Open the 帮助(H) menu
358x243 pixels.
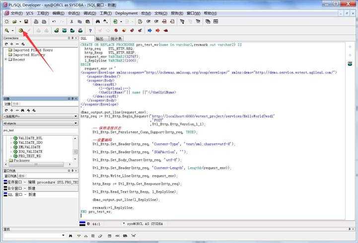(210, 13)
